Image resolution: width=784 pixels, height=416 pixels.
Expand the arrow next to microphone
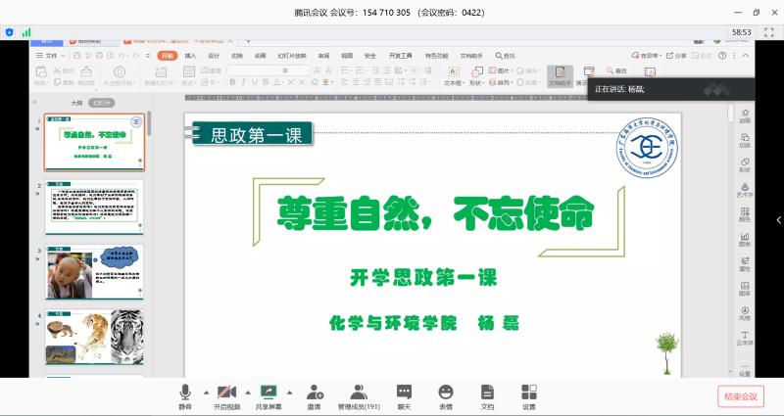click(x=205, y=390)
